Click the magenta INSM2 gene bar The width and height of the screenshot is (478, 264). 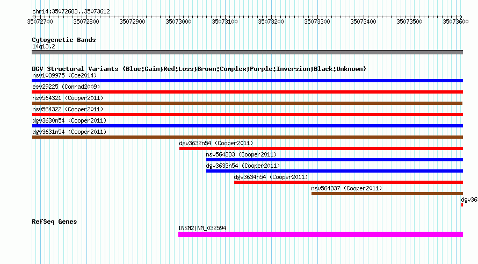(x=321, y=234)
